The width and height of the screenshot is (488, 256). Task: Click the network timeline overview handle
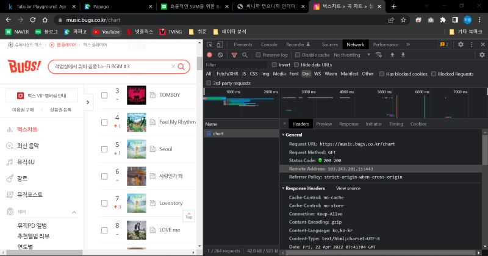click(x=204, y=91)
